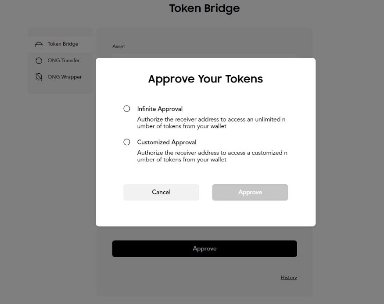This screenshot has height=304, width=384.
Task: Click the Infinite Approval option label
Action: click(160, 109)
